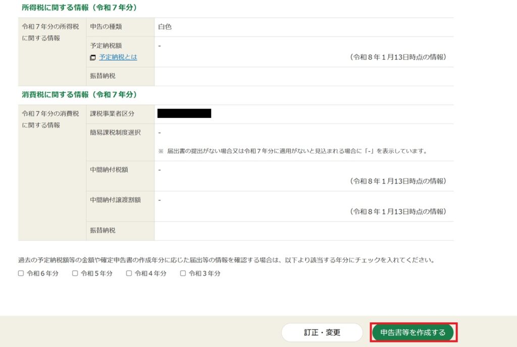Click the 課税事業者区分 row label
The width and height of the screenshot is (517, 347).
point(113,114)
